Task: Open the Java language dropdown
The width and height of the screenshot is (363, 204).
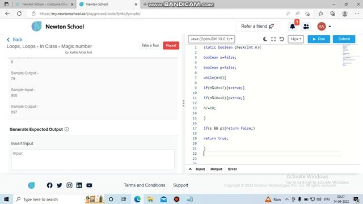Action: coord(212,39)
